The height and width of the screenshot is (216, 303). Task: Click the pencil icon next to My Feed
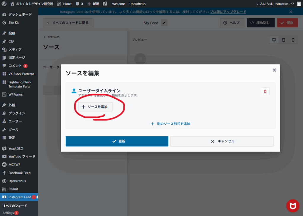click(x=164, y=23)
